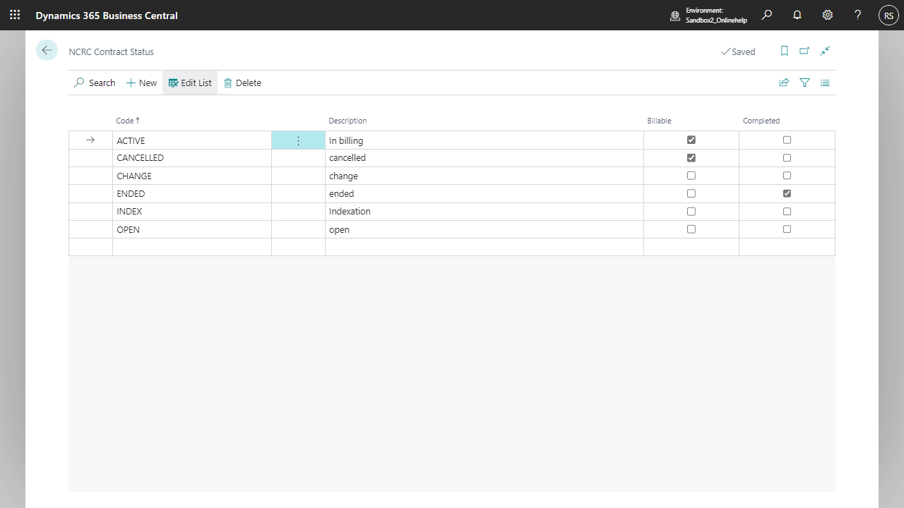Screen dimensions: 904x508
Task: Open the app launcher waffle icon
Action: (15, 15)
